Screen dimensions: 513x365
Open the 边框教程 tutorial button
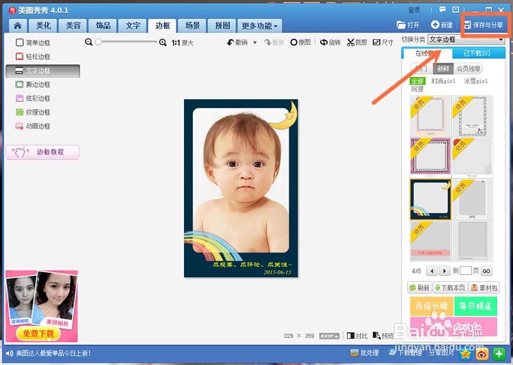click(x=42, y=152)
